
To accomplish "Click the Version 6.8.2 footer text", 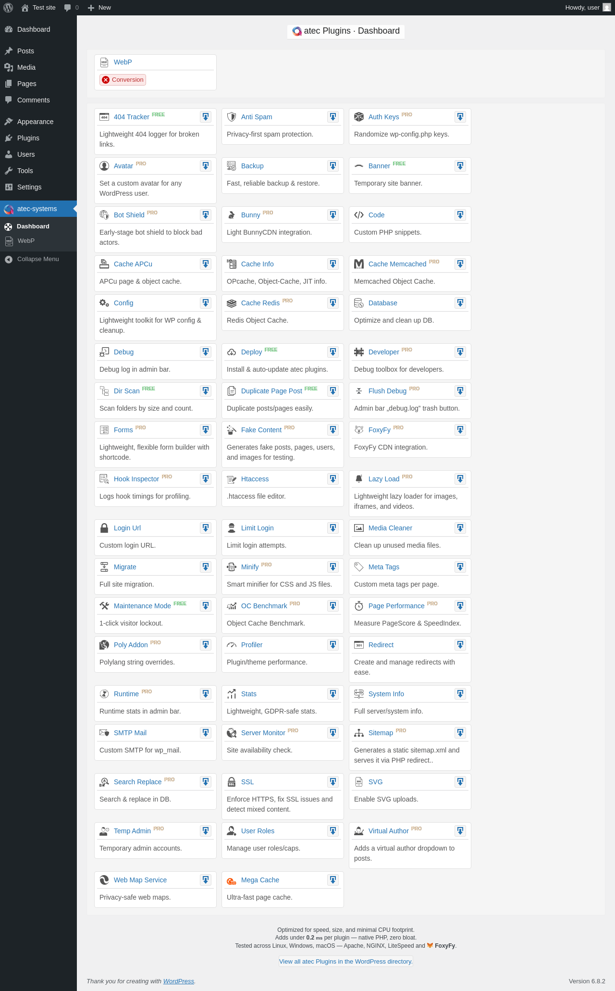I will 587,981.
